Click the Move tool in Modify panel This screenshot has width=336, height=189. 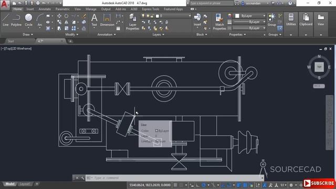[59, 16]
